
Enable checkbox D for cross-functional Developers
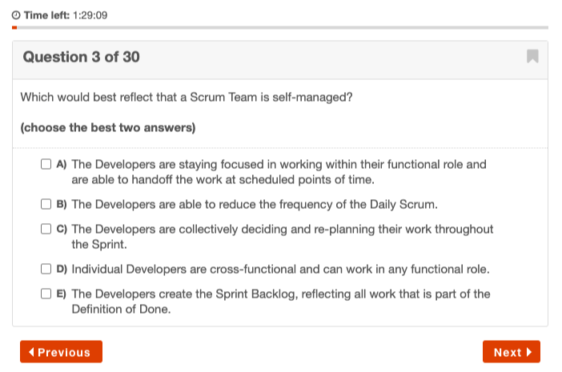(x=46, y=269)
